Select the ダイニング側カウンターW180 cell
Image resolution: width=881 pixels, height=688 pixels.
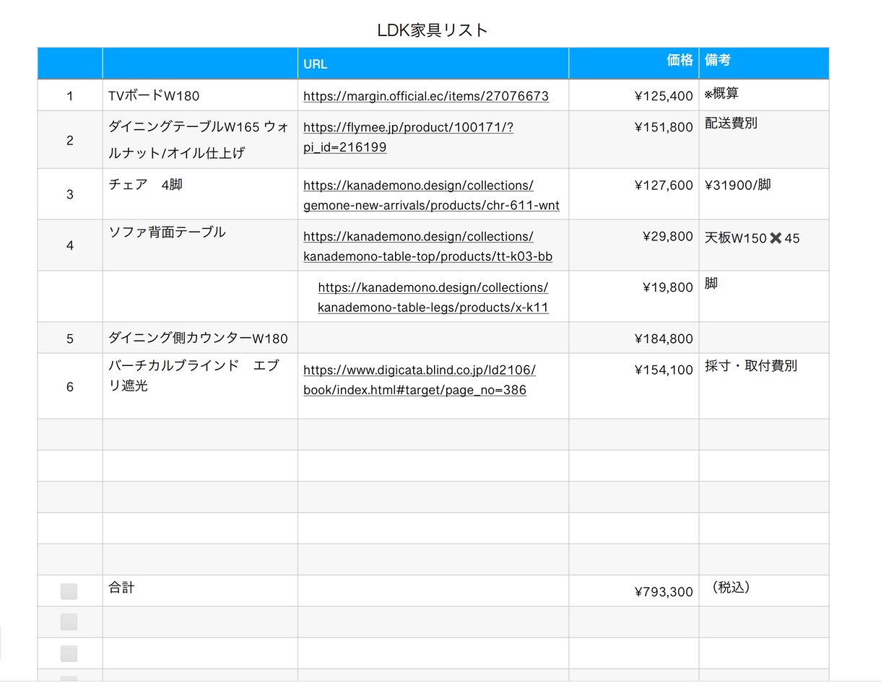(x=200, y=338)
